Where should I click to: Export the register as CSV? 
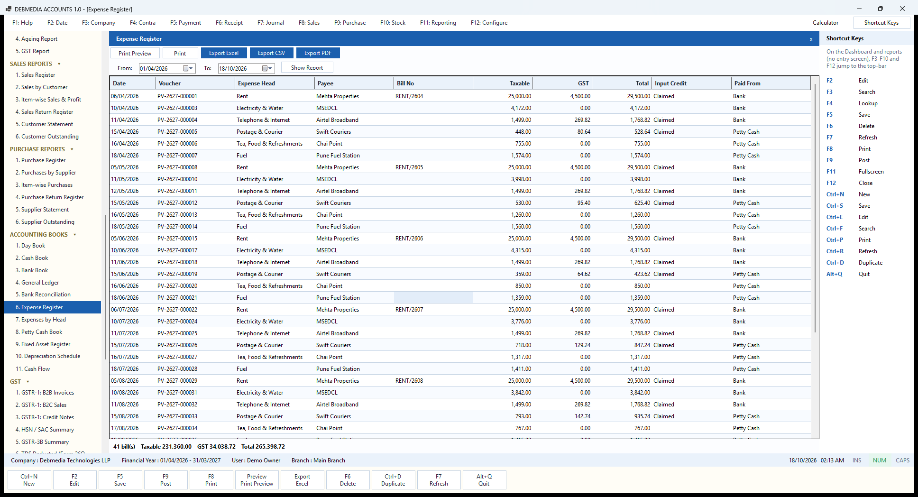click(272, 53)
